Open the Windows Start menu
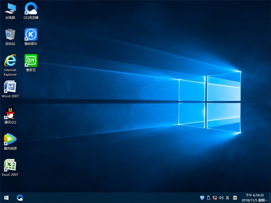This screenshot has width=271, height=203. (6, 198)
